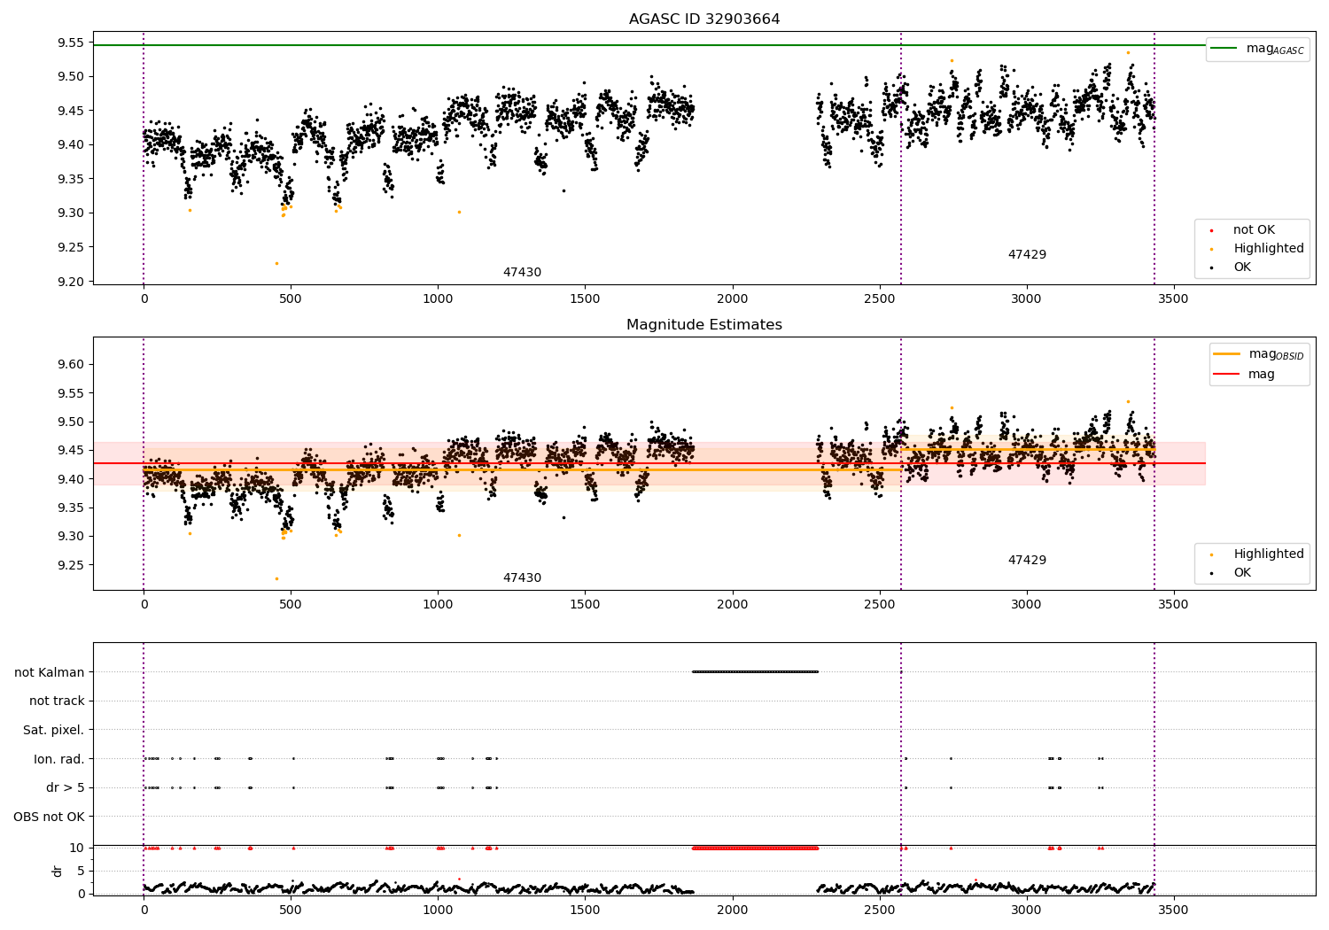Click the 9.60 tick label on middle plot
The height and width of the screenshot is (930, 1329).
tap(72, 364)
